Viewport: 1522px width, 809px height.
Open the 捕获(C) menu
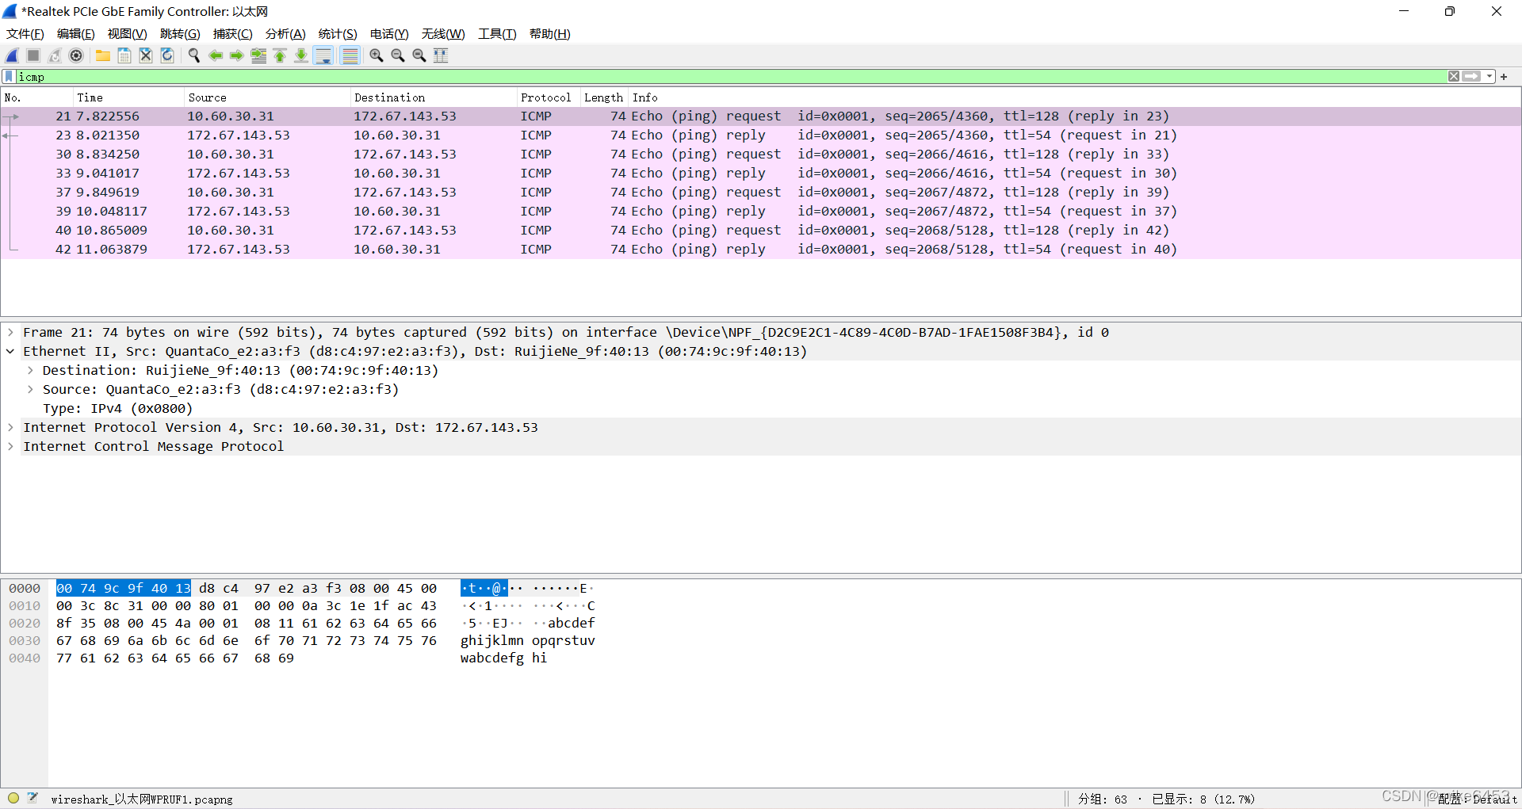click(x=233, y=34)
